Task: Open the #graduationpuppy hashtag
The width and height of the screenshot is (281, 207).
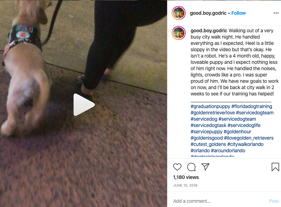Action: (x=210, y=106)
